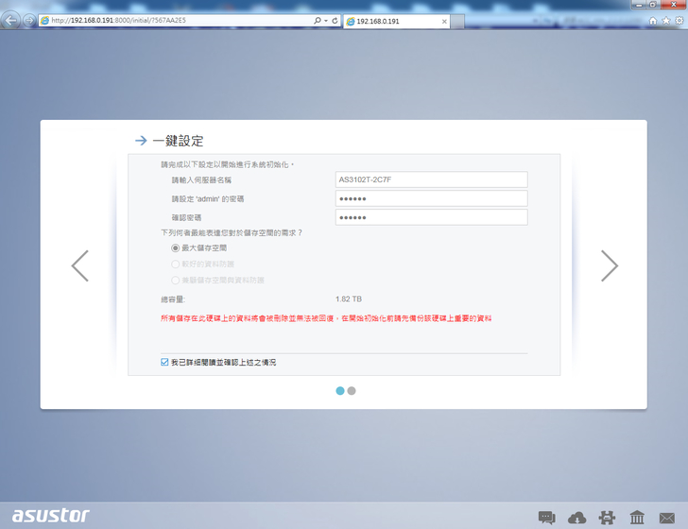688x529 pixels.
Task: Focus the admin password field
Action: click(431, 198)
